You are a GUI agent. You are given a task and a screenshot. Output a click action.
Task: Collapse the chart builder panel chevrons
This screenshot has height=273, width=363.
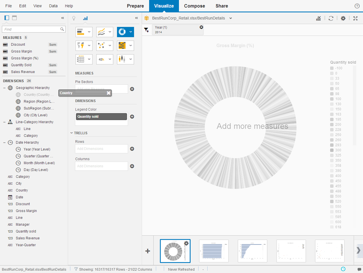[x=136, y=18]
